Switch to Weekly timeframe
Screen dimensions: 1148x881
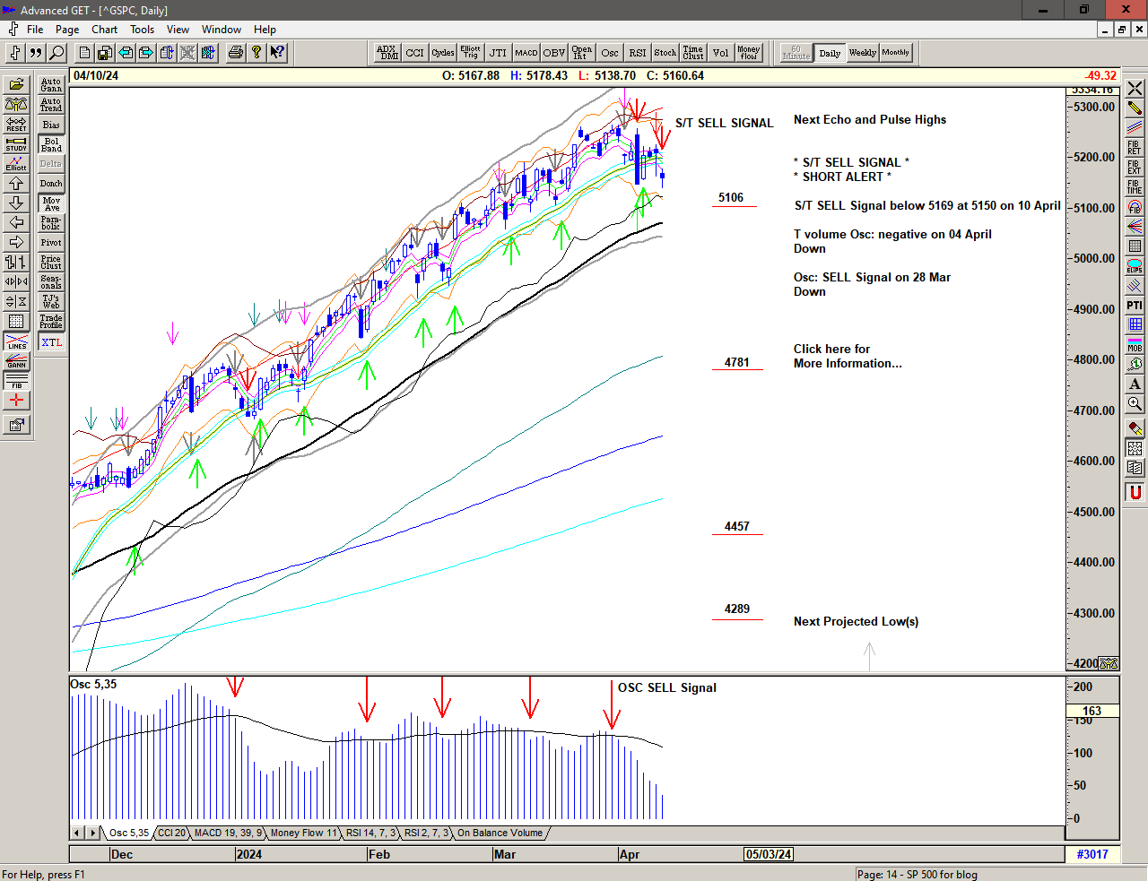(862, 53)
